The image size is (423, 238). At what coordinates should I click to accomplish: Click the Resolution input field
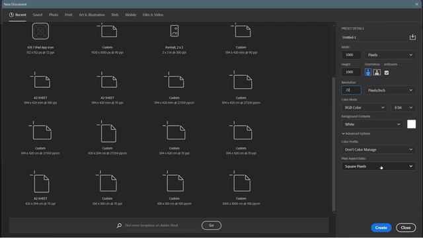pyautogui.click(x=351, y=90)
